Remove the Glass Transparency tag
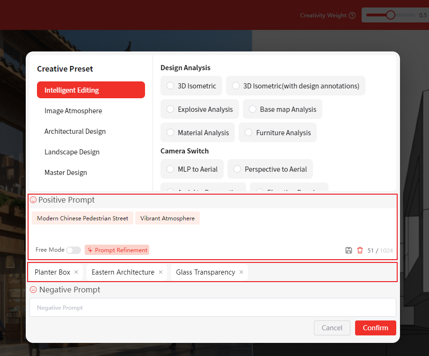Image resolution: width=429 pixels, height=356 pixels. pos(241,272)
